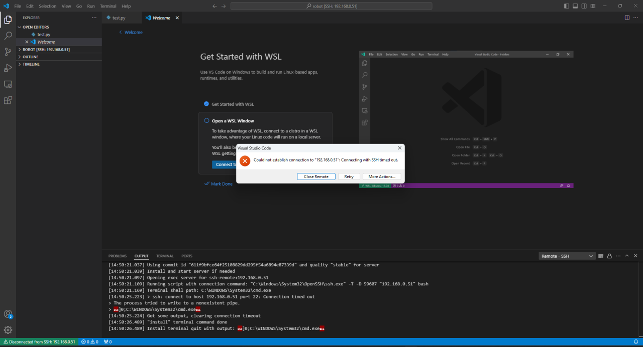The height and width of the screenshot is (347, 643).
Task: Click the Close Remote button
Action: (316, 177)
